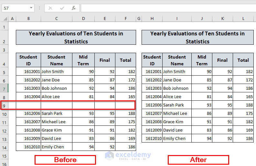Select column H header
Viewport: 256px width, 166px height.
pos(152,19)
